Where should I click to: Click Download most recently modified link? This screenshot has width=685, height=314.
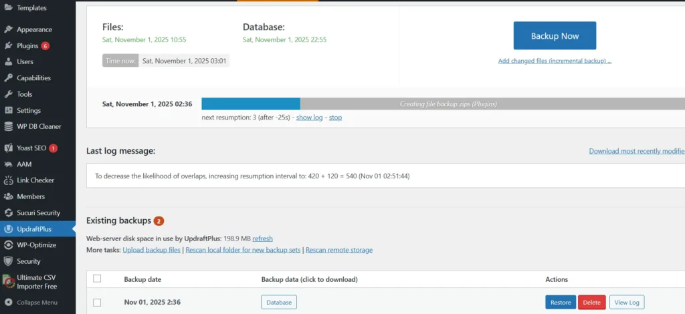pos(637,151)
